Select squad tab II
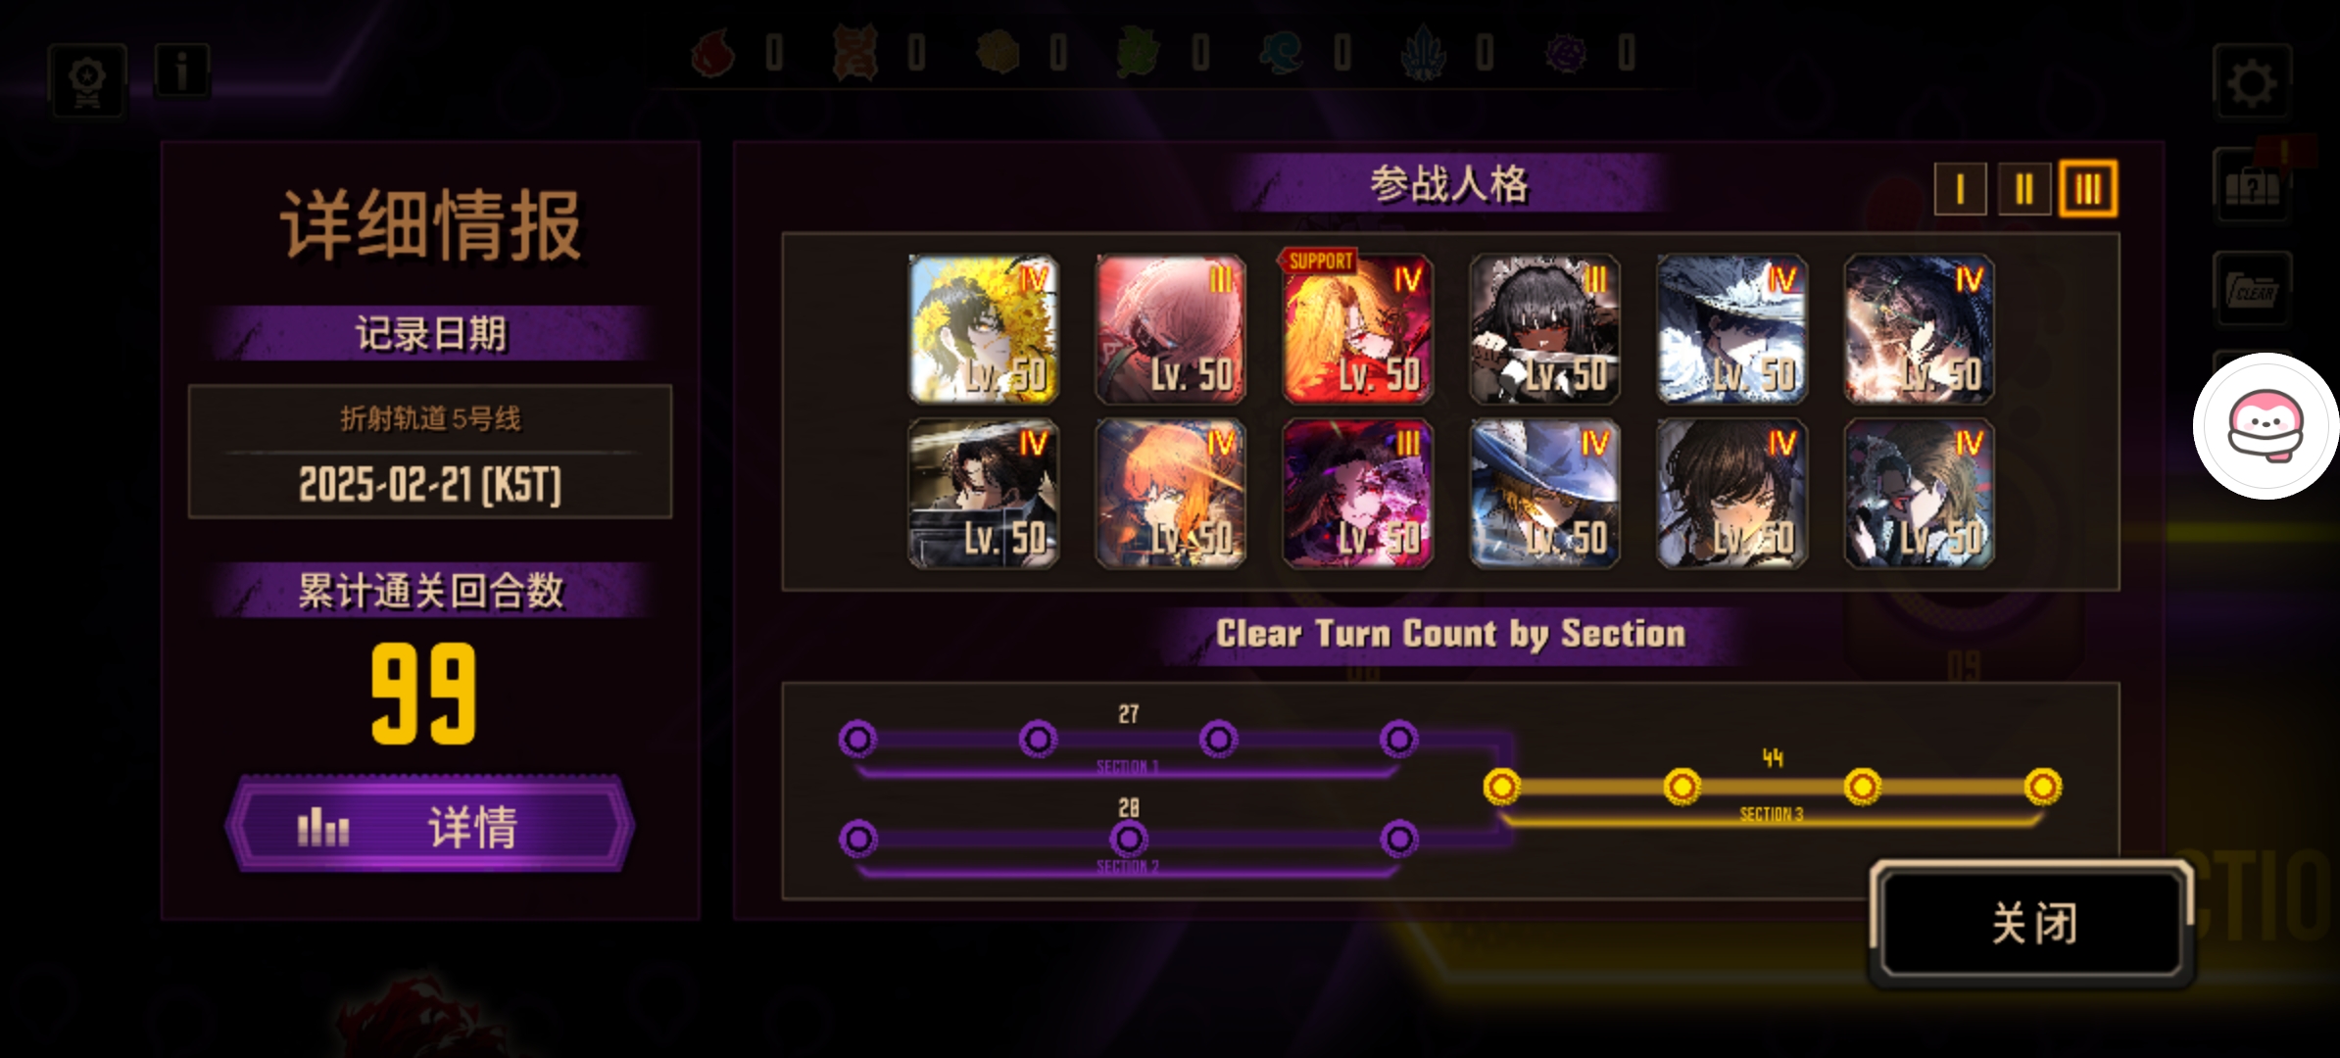The height and width of the screenshot is (1058, 2340). 2023,188
